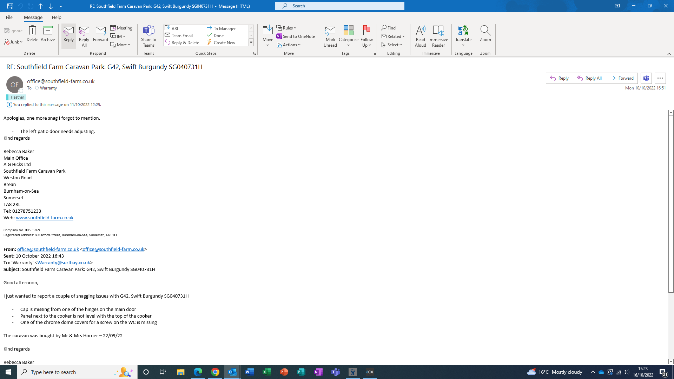Open Read Aloud for this email
This screenshot has height=379, width=674.
tap(420, 31)
